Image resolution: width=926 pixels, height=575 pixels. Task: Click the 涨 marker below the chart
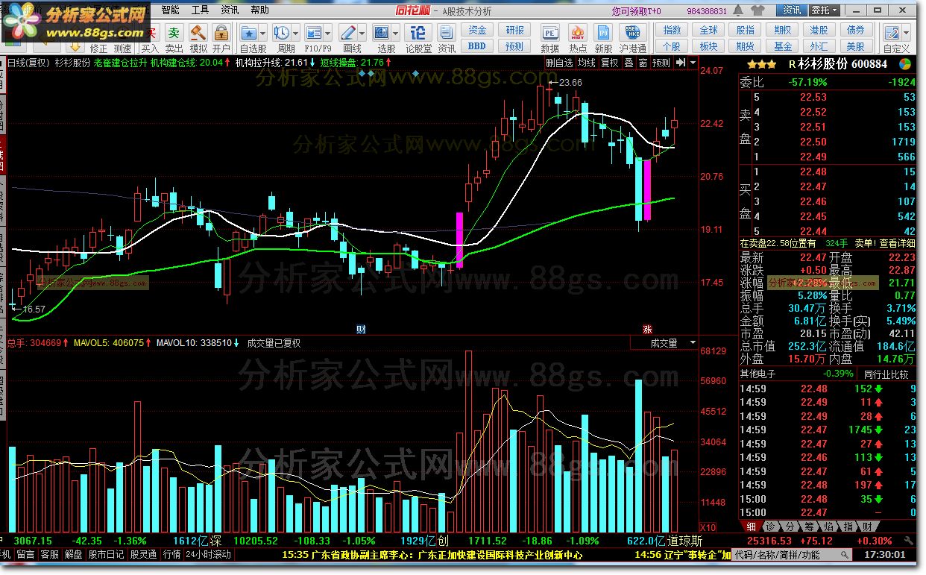[647, 329]
